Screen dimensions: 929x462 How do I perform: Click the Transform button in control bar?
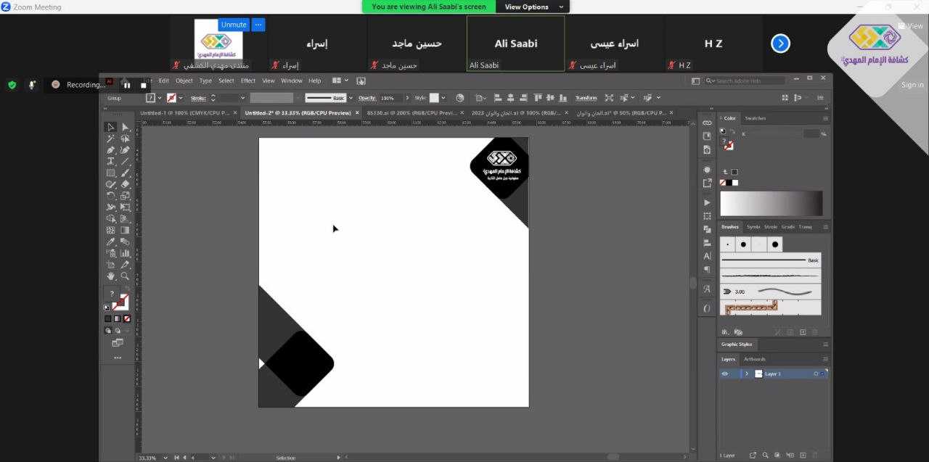[586, 98]
